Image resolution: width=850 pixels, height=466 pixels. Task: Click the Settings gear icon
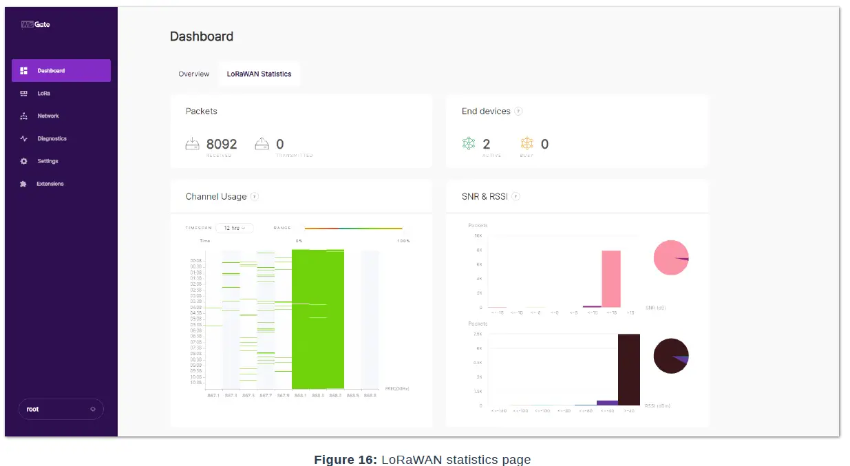pos(23,162)
